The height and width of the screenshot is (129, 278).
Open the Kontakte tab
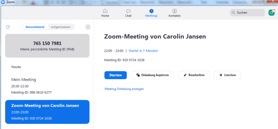[x=174, y=13]
